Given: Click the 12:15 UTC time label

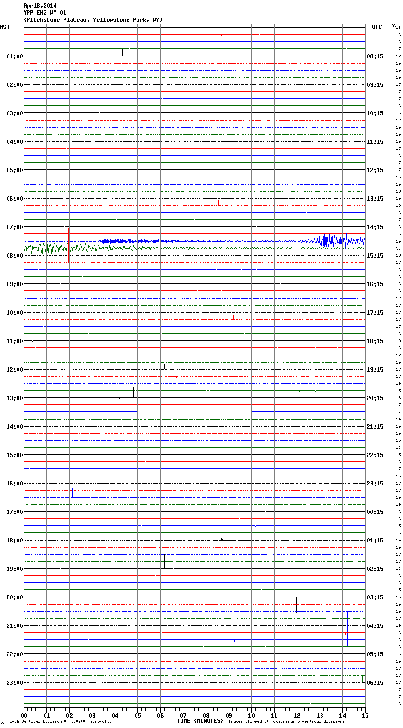Looking at the screenshot, I should point(375,170).
